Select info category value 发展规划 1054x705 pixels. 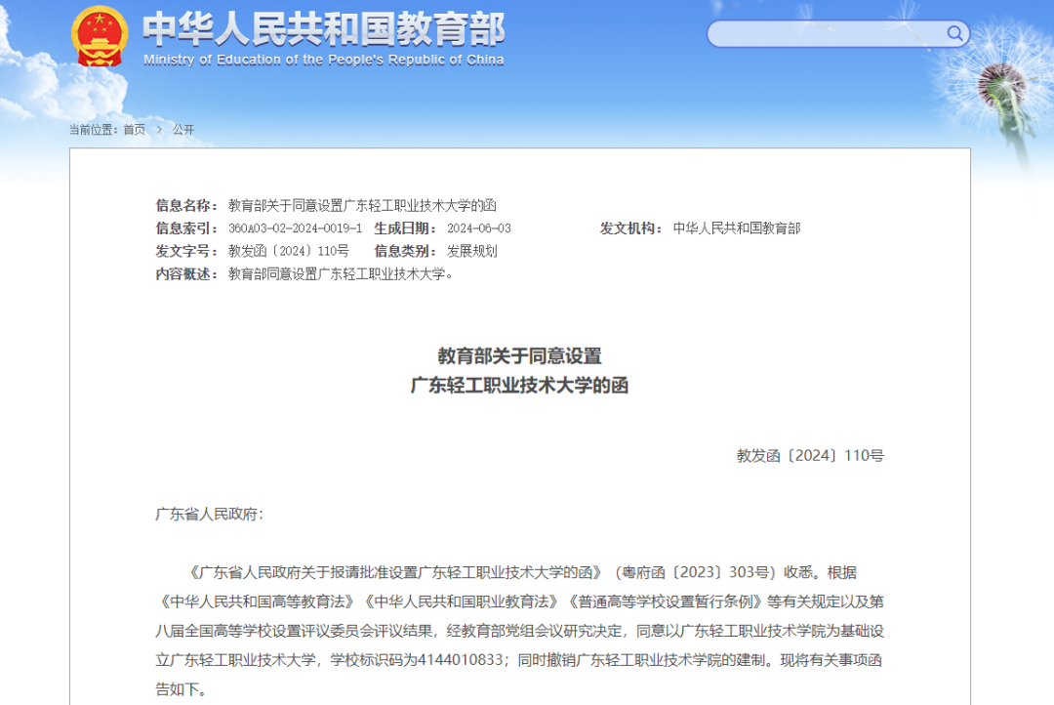click(472, 251)
